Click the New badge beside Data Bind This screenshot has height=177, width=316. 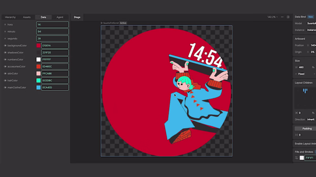point(310,17)
